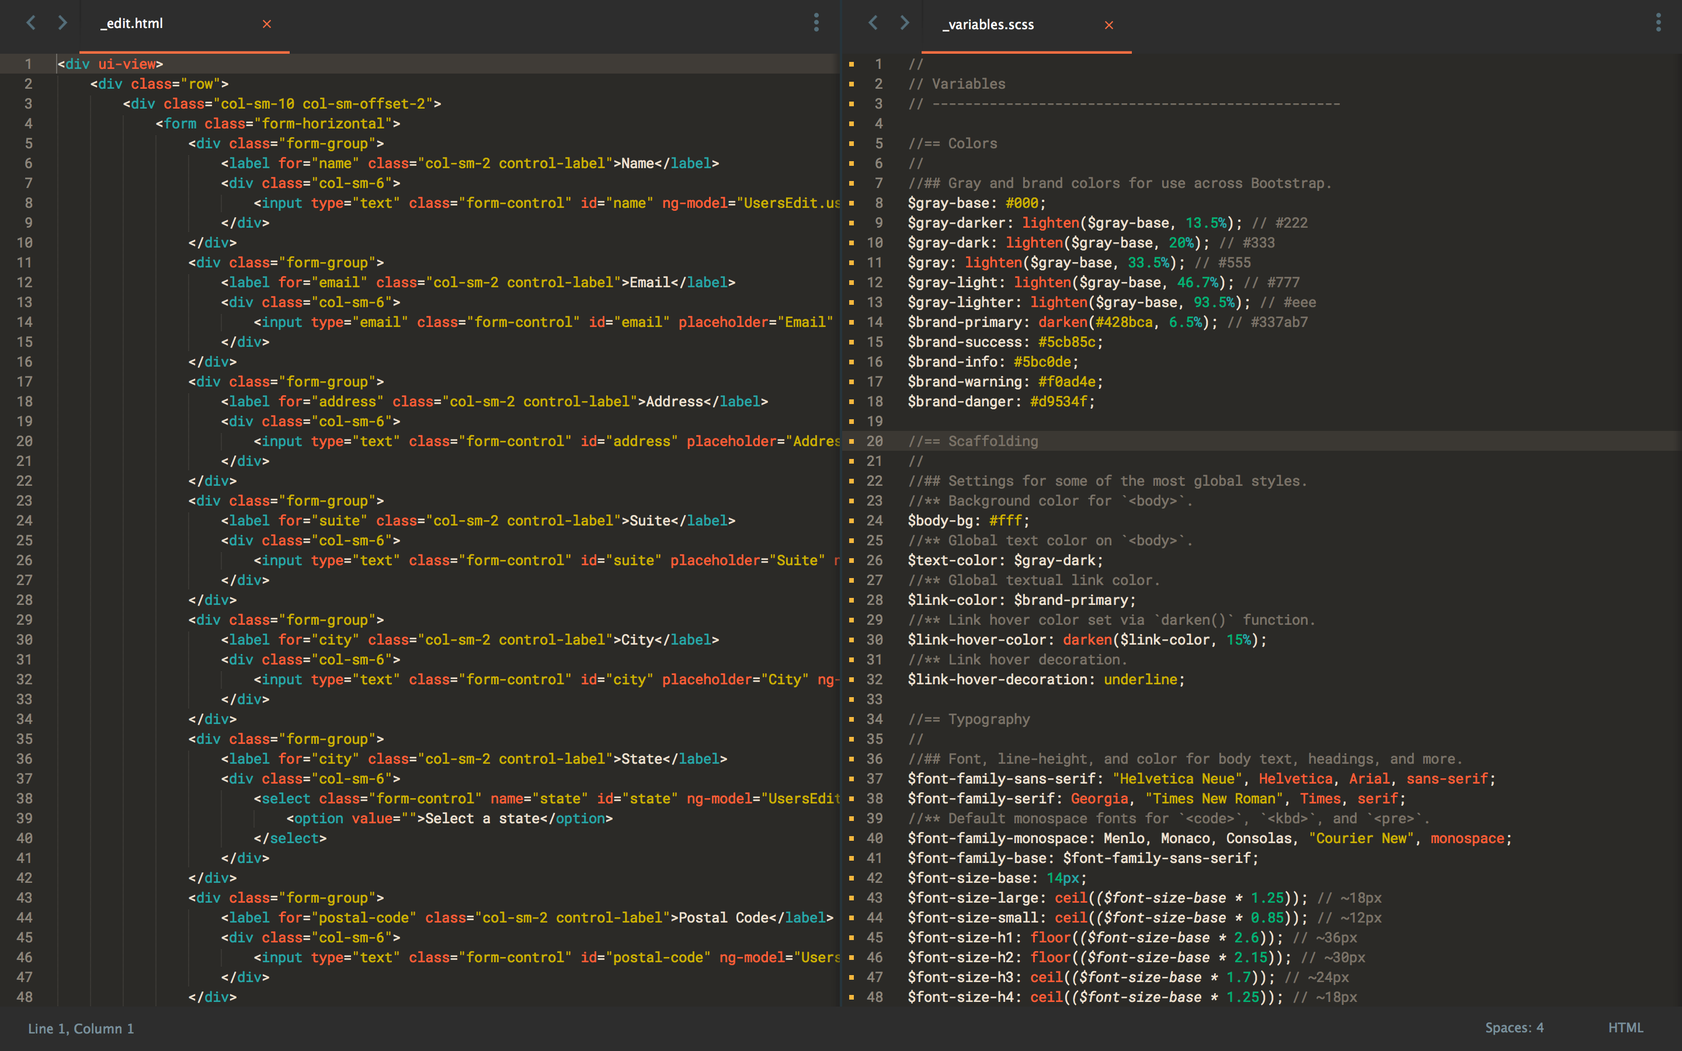Click '$font-family-serif' variable name
Viewport: 1682px width, 1051px height.
click(x=981, y=799)
